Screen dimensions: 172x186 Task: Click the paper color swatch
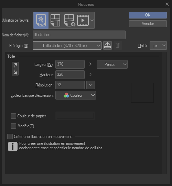75,116
